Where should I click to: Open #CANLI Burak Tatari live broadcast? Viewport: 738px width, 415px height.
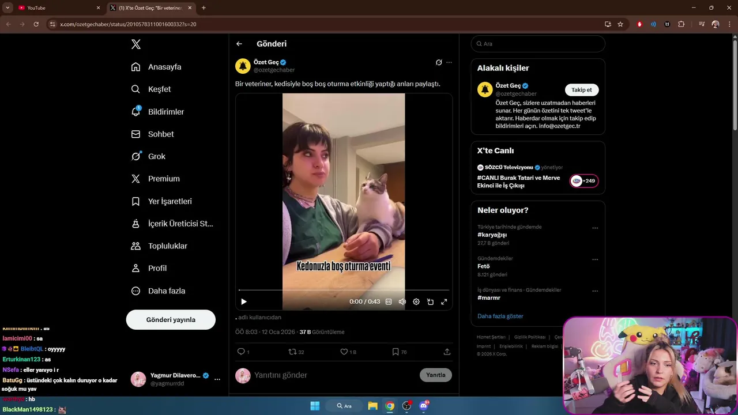[x=518, y=182]
